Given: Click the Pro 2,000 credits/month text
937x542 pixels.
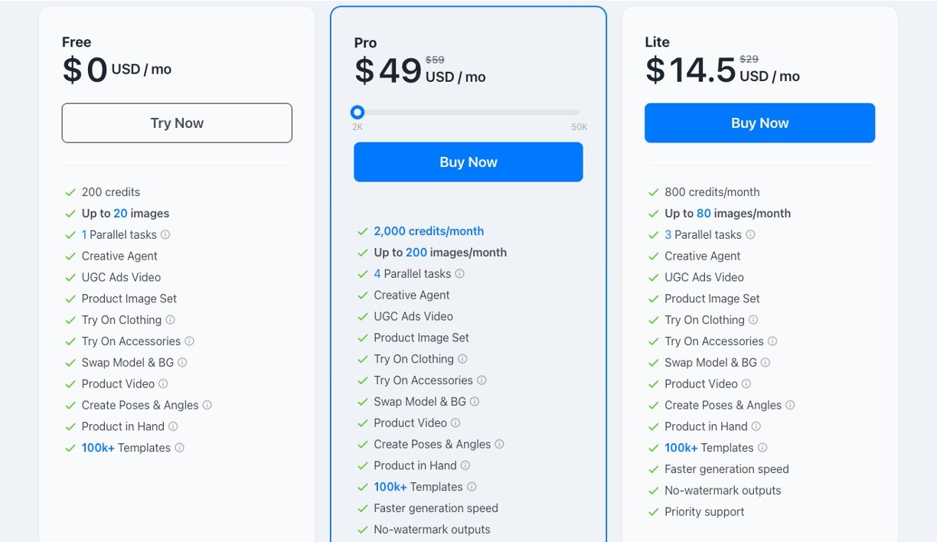Looking at the screenshot, I should [429, 231].
